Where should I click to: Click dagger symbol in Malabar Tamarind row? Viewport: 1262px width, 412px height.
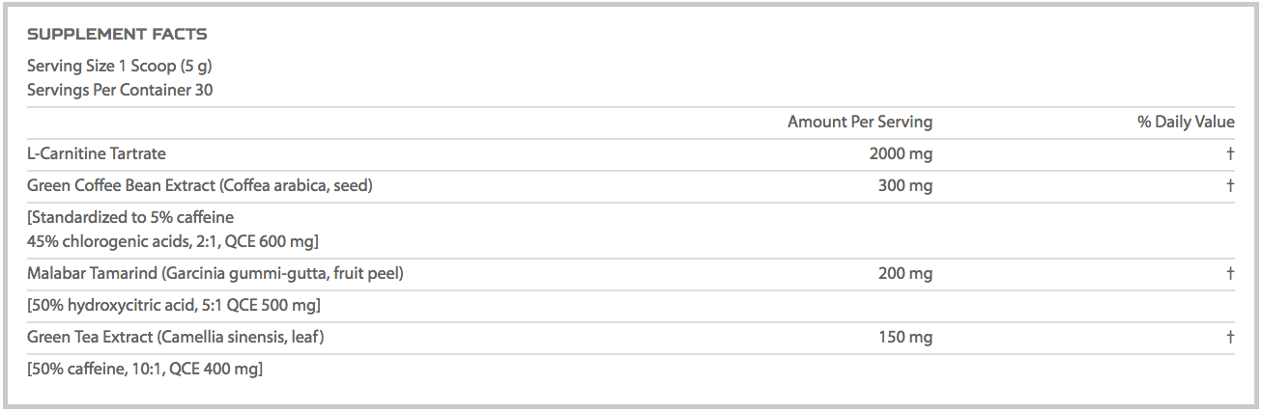[x=1230, y=273]
